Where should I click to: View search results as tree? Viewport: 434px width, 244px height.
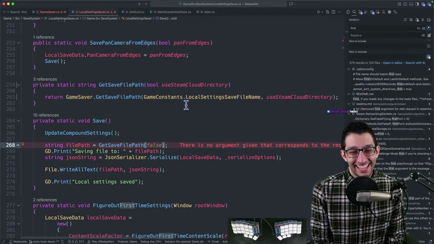tap(423, 20)
